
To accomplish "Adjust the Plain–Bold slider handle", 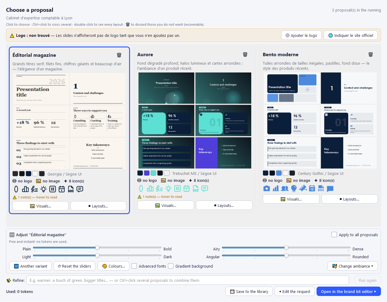I will point(97,248).
